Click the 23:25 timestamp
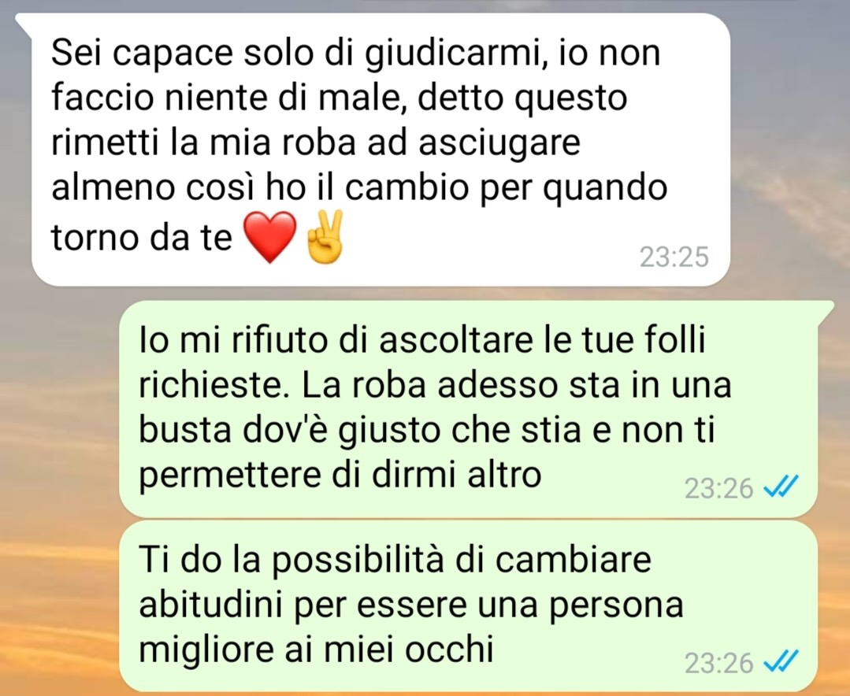Screen dimensions: 850x696 [674, 257]
